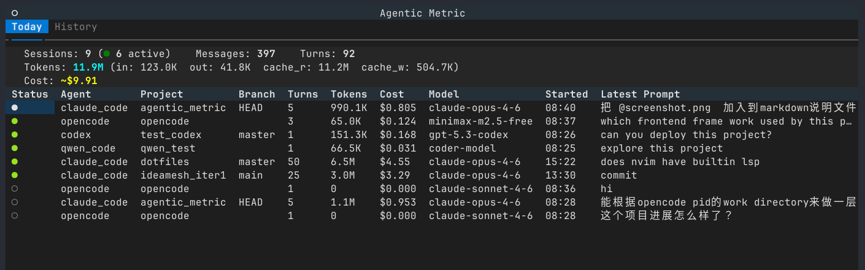The height and width of the screenshot is (270, 865).
Task: Click the 'which frontend frame work' prompt
Action: click(726, 121)
